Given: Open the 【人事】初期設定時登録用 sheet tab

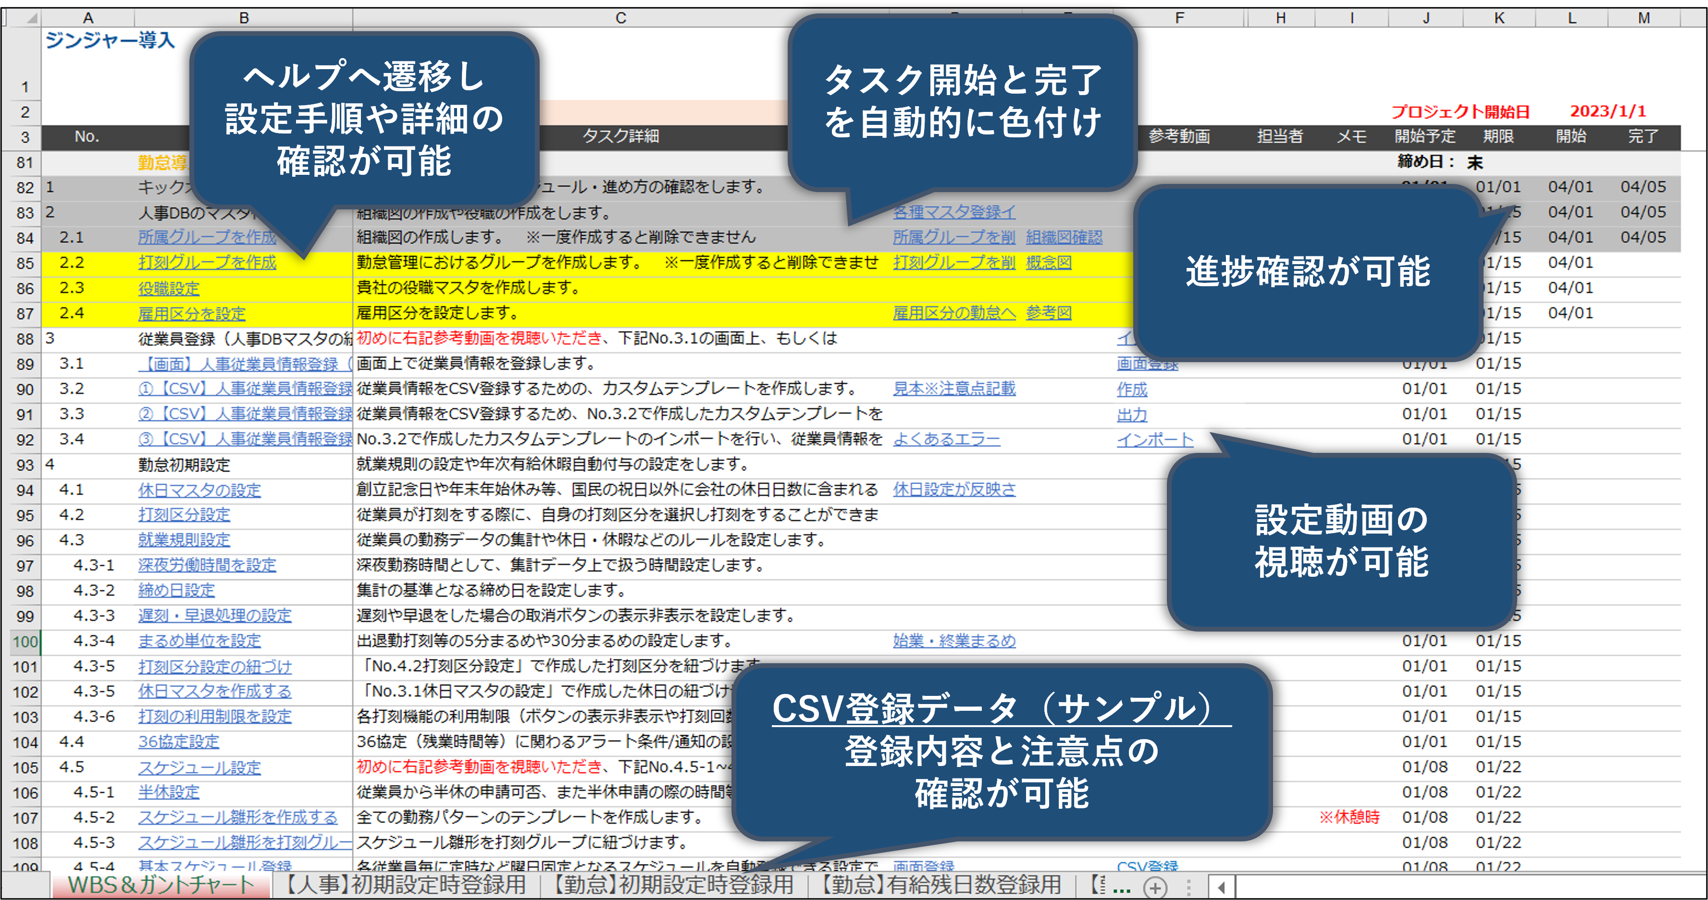Looking at the screenshot, I should click(x=405, y=885).
